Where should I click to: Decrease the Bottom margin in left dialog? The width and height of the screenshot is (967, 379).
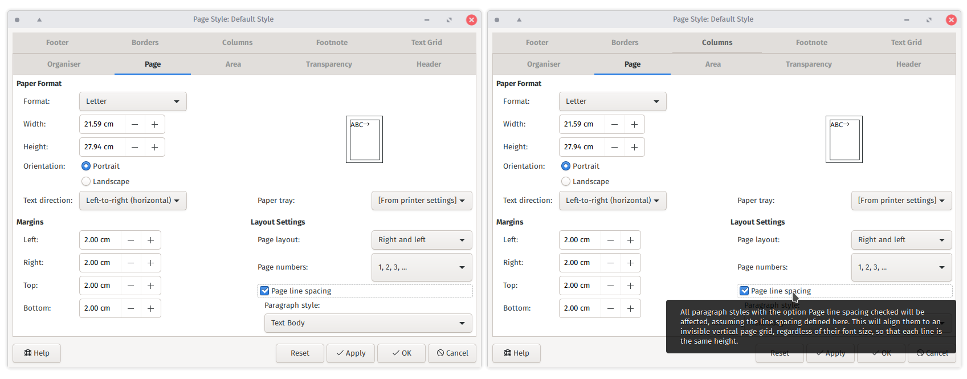point(130,308)
